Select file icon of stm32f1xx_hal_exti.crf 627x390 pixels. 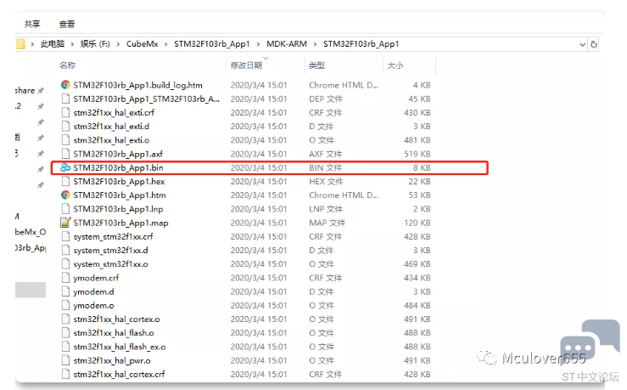click(x=65, y=112)
